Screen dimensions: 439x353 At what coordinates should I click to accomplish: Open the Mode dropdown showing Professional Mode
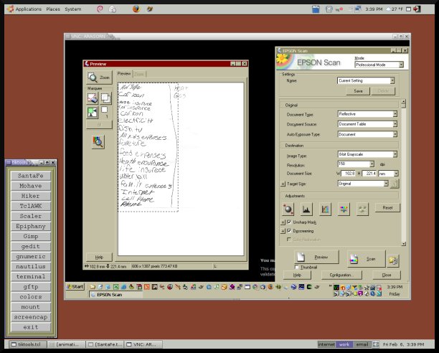[379, 65]
